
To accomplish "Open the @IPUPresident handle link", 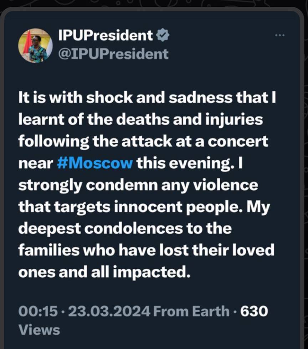I will coord(113,54).
